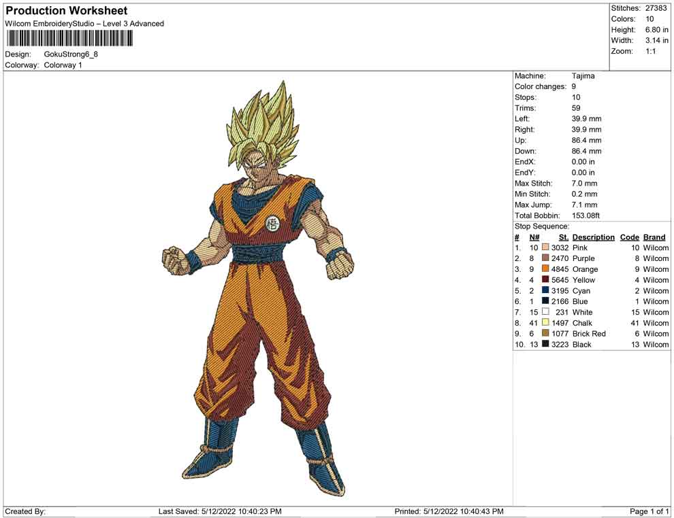This screenshot has height=518, width=674.
Task: Select the Orange thread color swatch
Action: coord(545,269)
